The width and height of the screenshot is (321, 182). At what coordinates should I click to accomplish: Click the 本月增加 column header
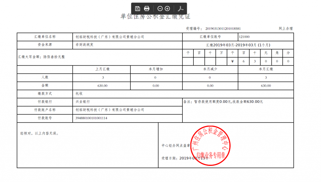pos(156,69)
